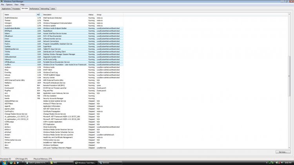Viewport: 294px width, 165px height.
Task: Select the TabletInputService row
Action: click(x=64, y=49)
